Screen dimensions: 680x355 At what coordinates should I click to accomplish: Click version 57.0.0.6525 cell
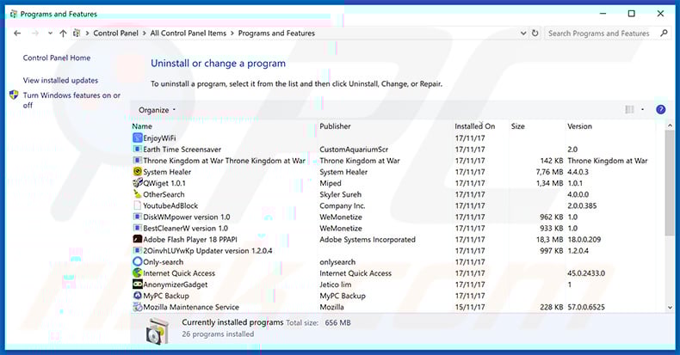coord(586,307)
